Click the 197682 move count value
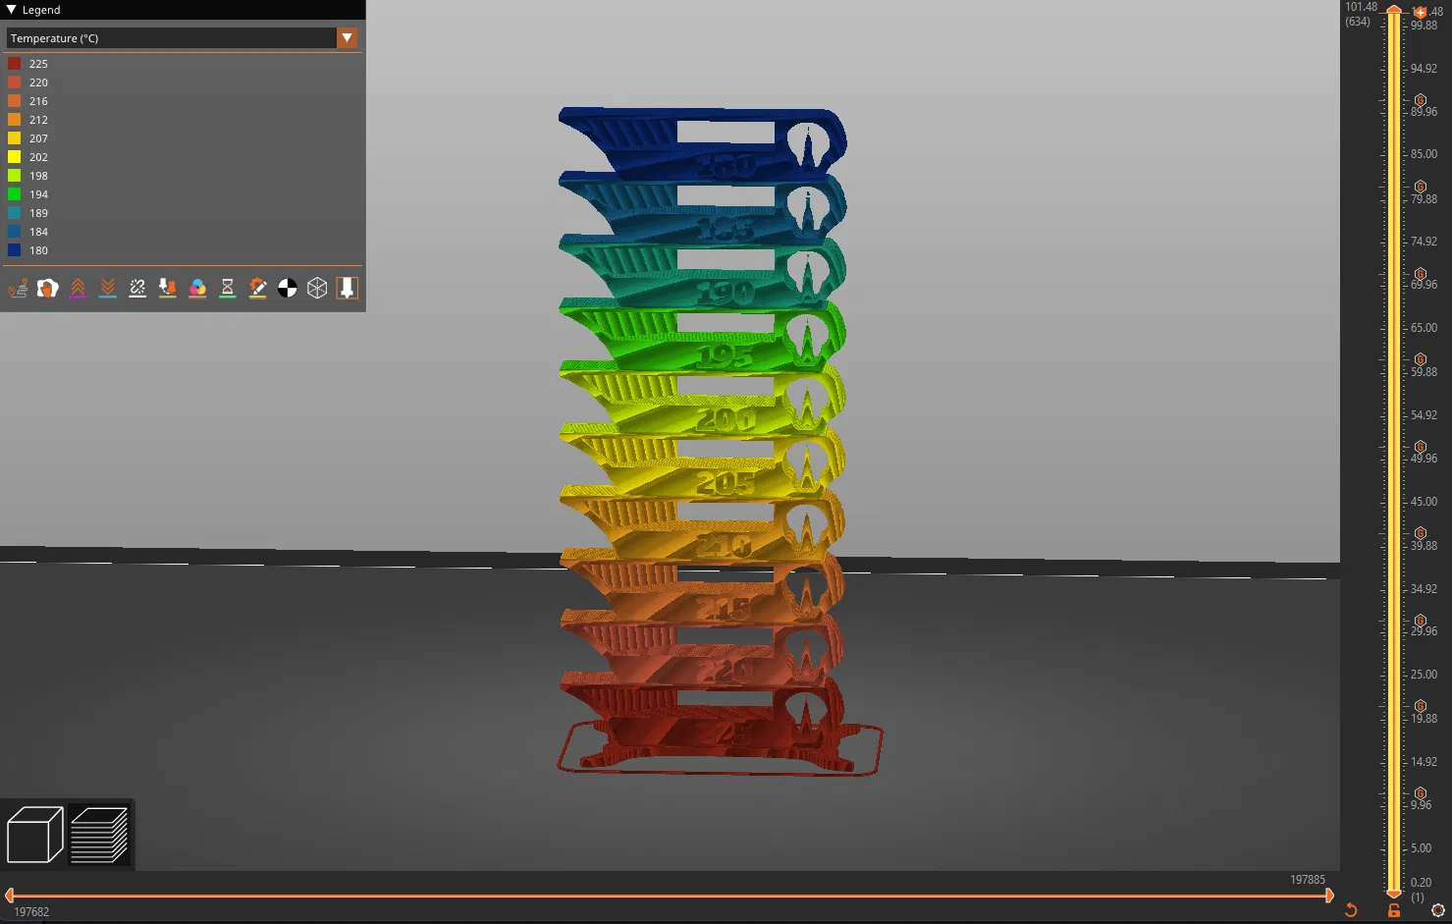The width and height of the screenshot is (1452, 924). (31, 912)
